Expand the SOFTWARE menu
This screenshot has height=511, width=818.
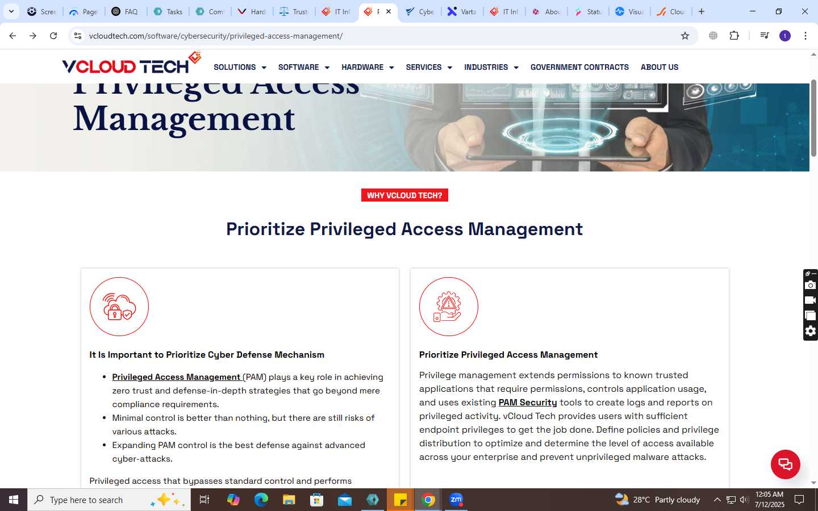304,67
